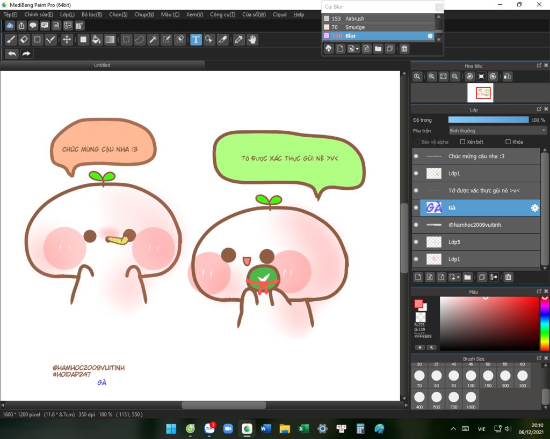550x439 pixels.
Task: Click the cloud save icon
Action: (10, 26)
